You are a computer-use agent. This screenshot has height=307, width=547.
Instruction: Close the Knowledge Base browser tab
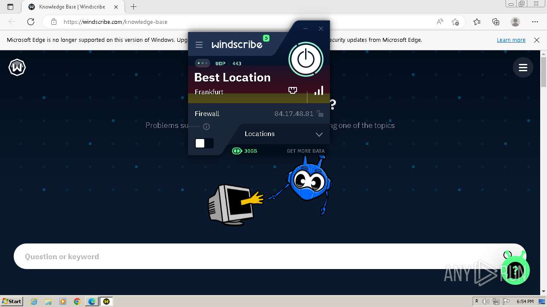(x=116, y=7)
